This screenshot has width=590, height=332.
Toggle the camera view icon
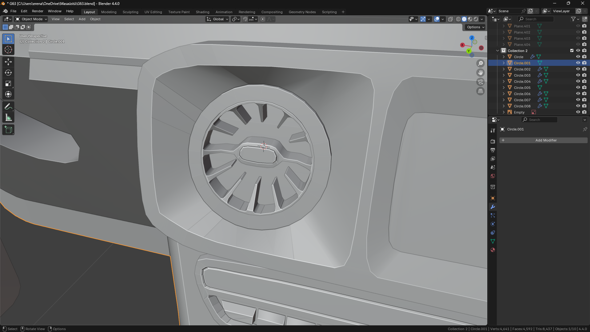480,82
